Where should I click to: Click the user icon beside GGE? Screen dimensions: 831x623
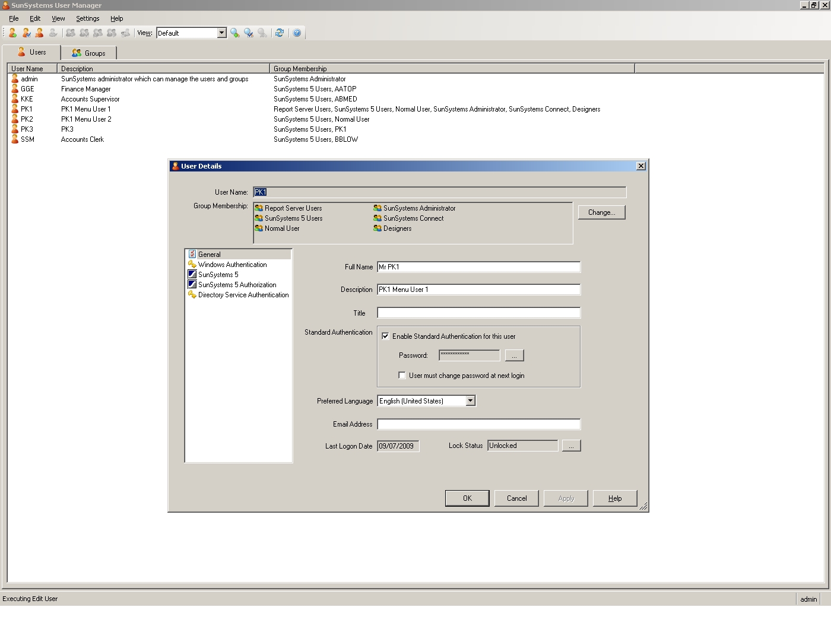15,88
